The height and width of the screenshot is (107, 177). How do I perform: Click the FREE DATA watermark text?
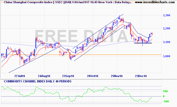[81, 36]
